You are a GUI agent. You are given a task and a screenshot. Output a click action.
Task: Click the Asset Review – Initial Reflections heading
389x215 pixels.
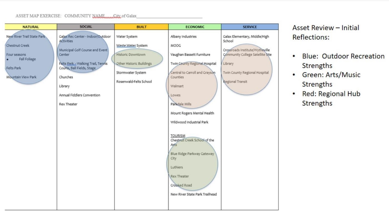point(326,32)
